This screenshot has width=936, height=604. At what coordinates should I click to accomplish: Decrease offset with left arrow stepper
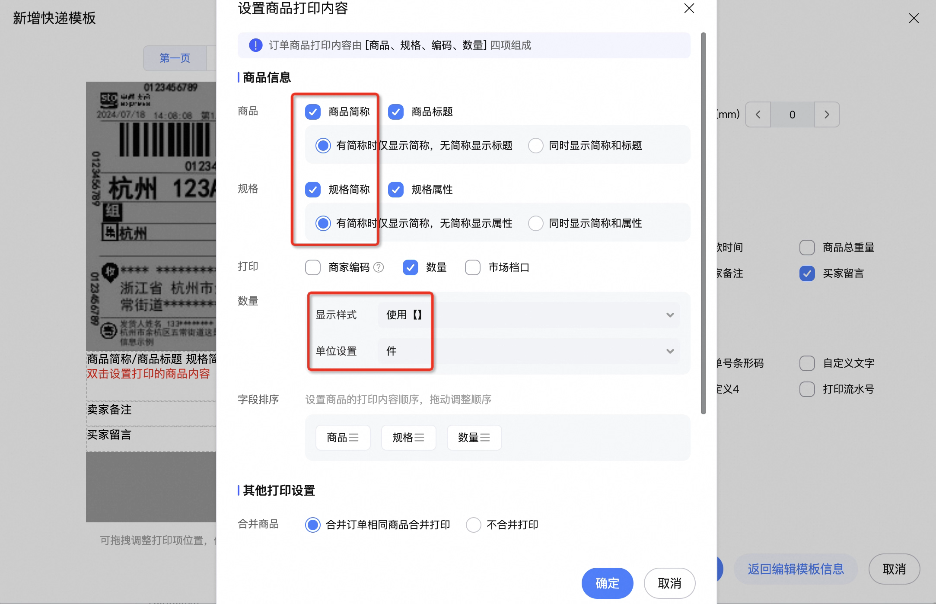tap(758, 114)
